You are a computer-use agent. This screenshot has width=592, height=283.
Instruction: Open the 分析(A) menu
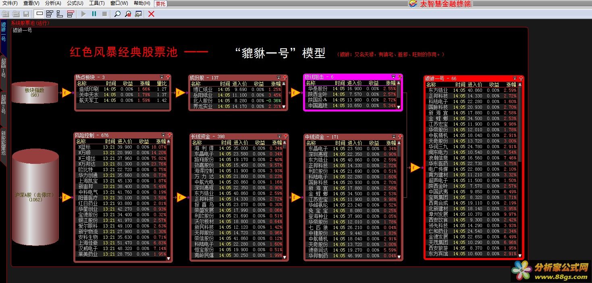pyautogui.click(x=53, y=3)
